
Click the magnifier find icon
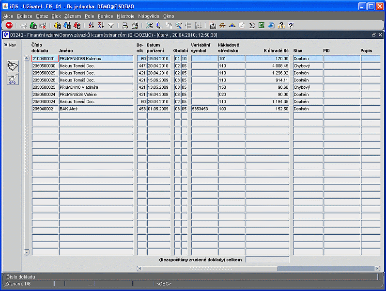pos(179,25)
